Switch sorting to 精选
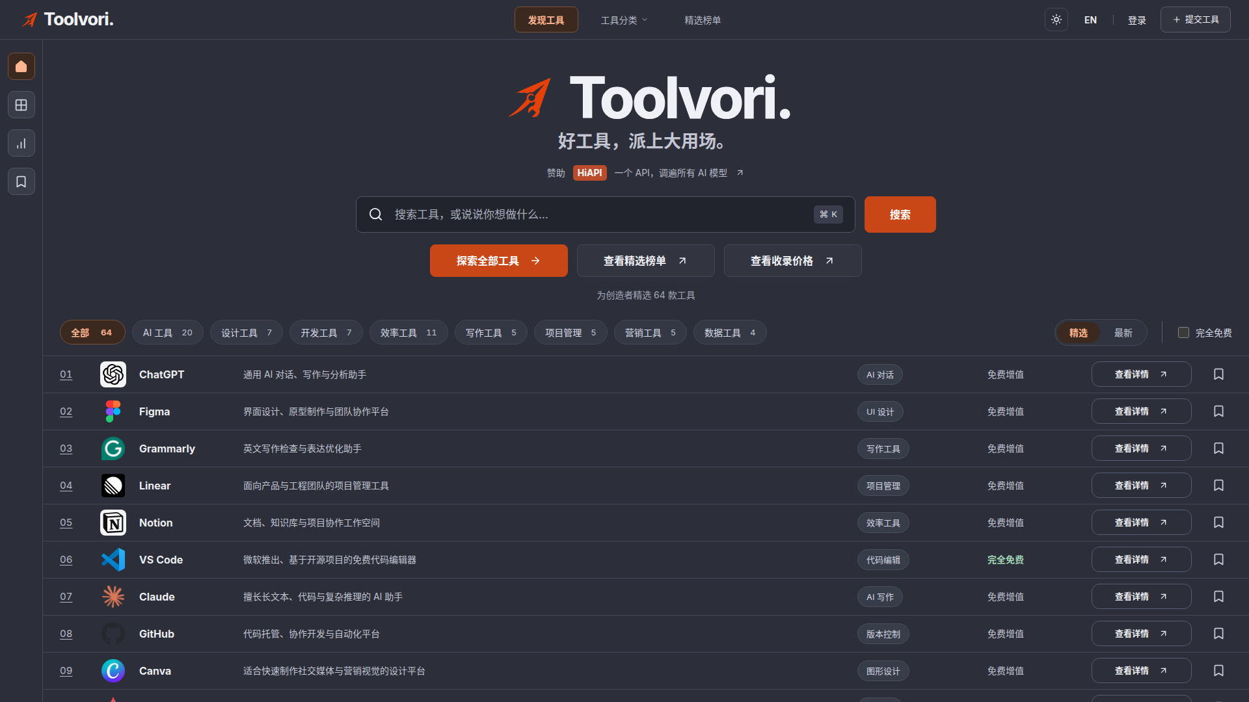 click(1079, 333)
